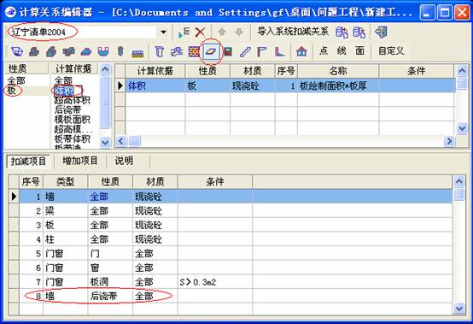This screenshot has height=324, width=473.
Task: Click the move up arrow icon
Action: 222,32
